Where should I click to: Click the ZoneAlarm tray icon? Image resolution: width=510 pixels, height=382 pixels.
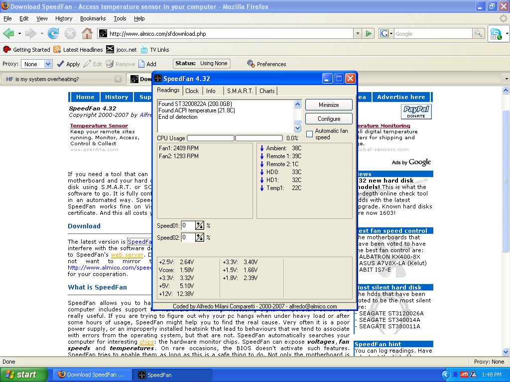tap(473, 375)
